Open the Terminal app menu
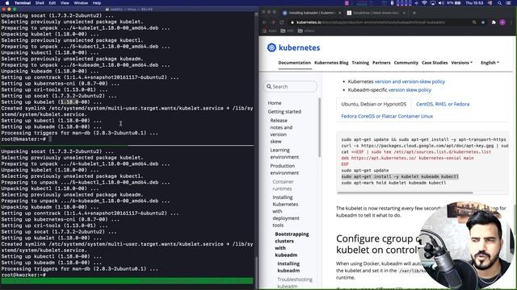Image resolution: width=517 pixels, height=290 pixels. click(23, 3)
